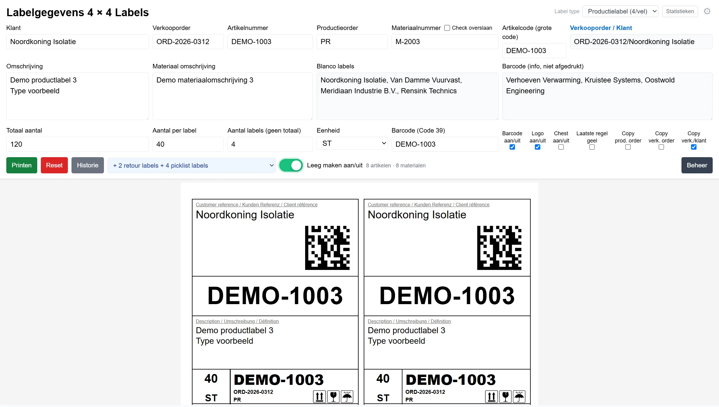Screen dimensions: 719x407
Task: Click Noordkoning Isolatie on left label preview
Action: pos(245,215)
